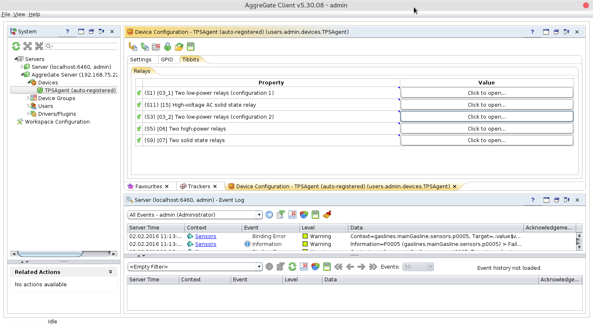The width and height of the screenshot is (593, 325).
Task: Click the grey filter icon in event history toolbar
Action: pos(281,267)
